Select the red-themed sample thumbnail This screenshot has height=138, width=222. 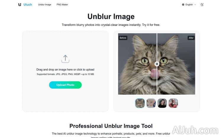tap(173, 103)
